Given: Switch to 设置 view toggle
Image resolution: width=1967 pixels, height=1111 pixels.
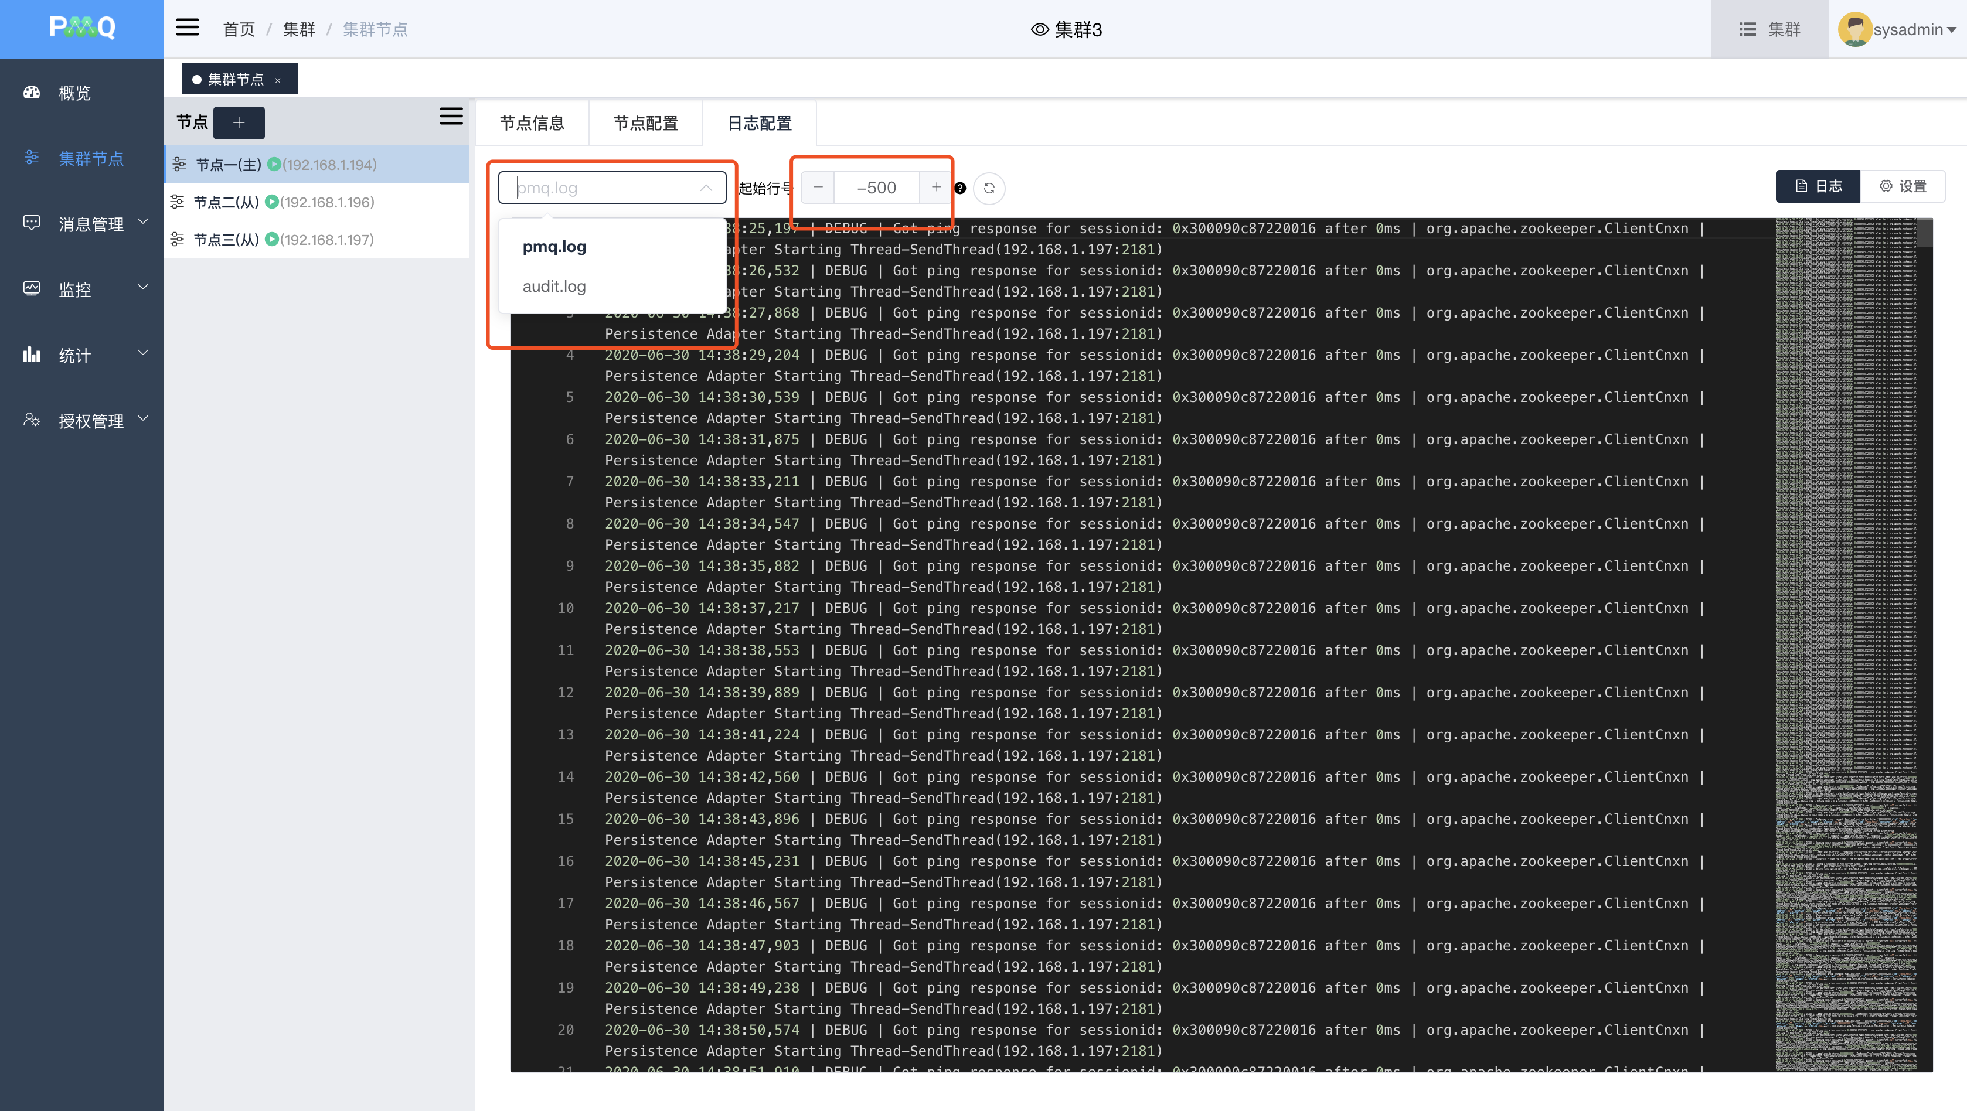Looking at the screenshot, I should tap(1903, 186).
